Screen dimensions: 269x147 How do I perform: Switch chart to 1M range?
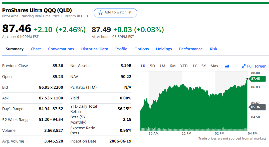[162, 66]
